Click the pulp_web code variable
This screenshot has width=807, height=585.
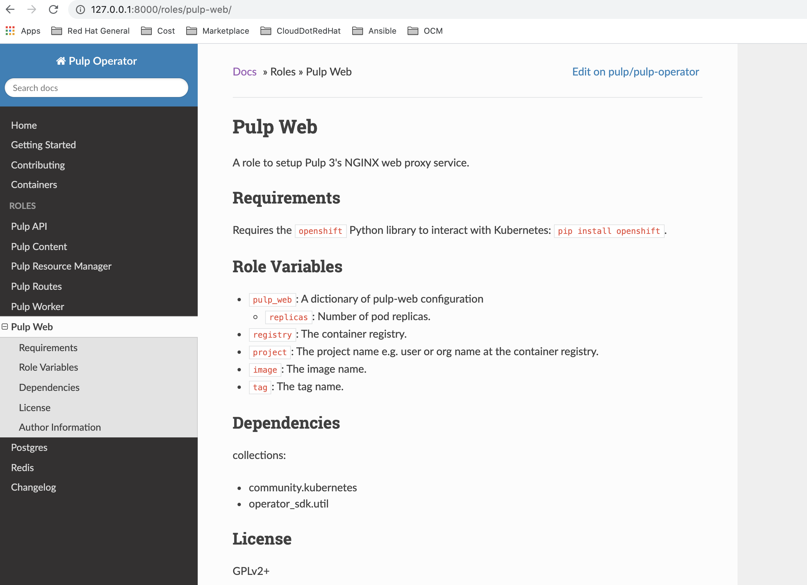[272, 300]
